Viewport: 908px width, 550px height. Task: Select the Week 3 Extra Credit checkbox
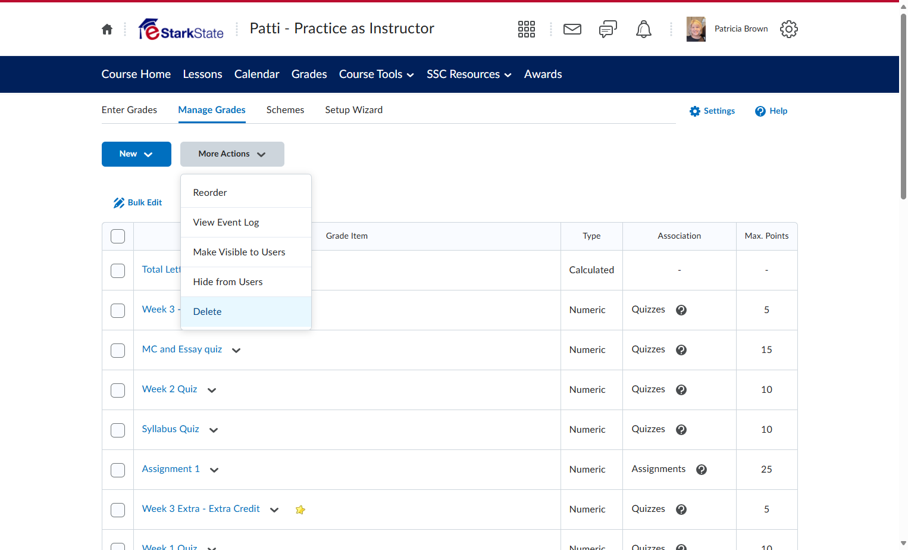pyautogui.click(x=118, y=510)
